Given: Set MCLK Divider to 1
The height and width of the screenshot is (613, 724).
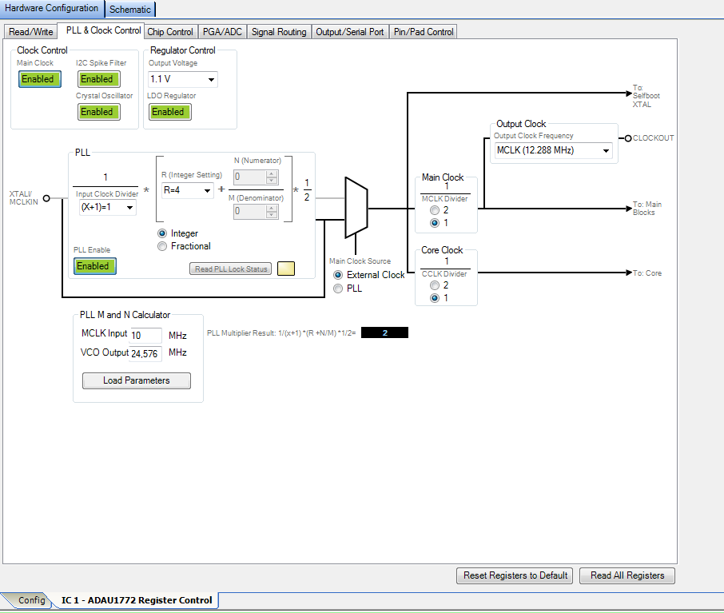Looking at the screenshot, I should pos(435,223).
